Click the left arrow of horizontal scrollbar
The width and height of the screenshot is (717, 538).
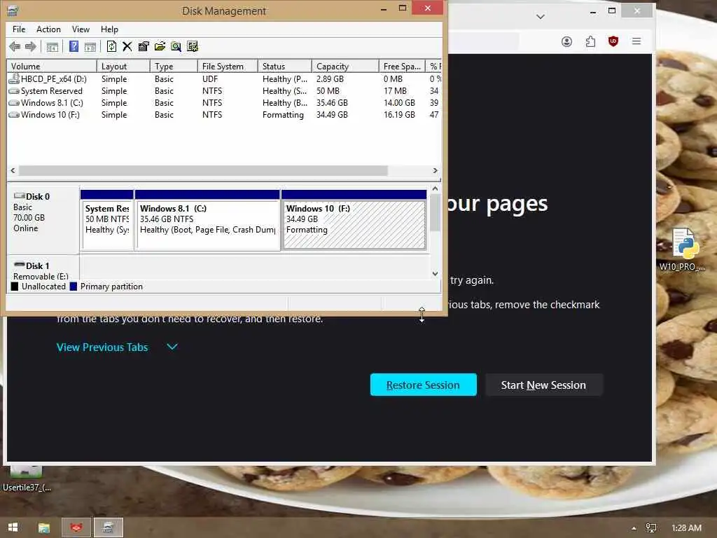[13, 170]
